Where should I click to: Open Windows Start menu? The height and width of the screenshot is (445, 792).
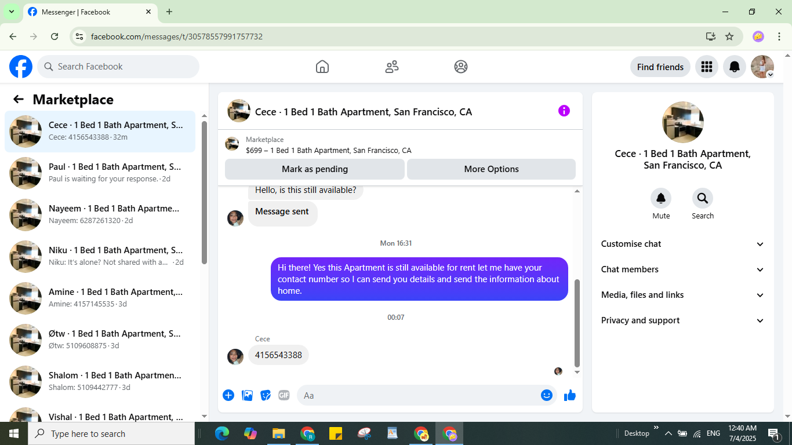14,433
